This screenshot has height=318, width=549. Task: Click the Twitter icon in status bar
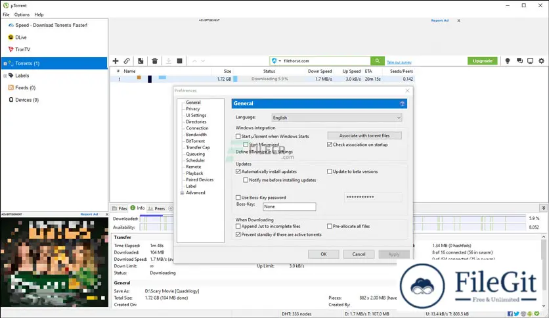pos(516,314)
